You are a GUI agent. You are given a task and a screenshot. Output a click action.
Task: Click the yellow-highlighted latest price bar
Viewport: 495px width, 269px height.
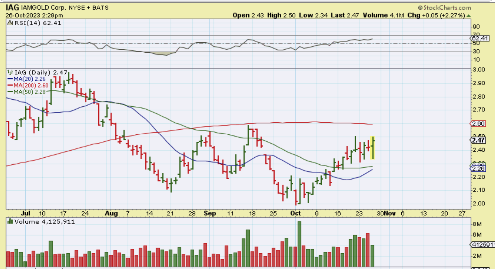[x=372, y=148]
